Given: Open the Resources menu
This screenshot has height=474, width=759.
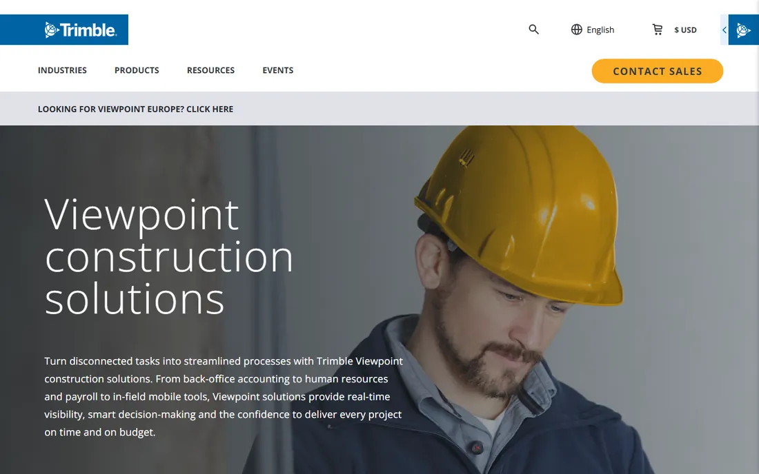Looking at the screenshot, I should point(210,70).
